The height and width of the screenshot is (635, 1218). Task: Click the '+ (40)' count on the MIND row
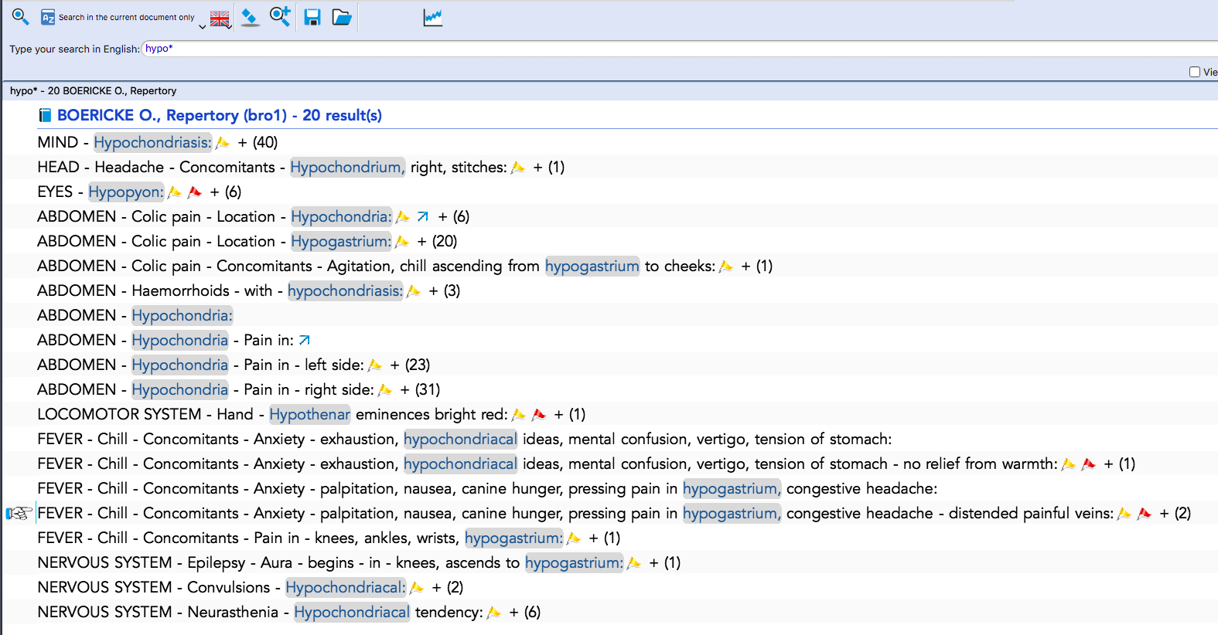[x=258, y=142]
